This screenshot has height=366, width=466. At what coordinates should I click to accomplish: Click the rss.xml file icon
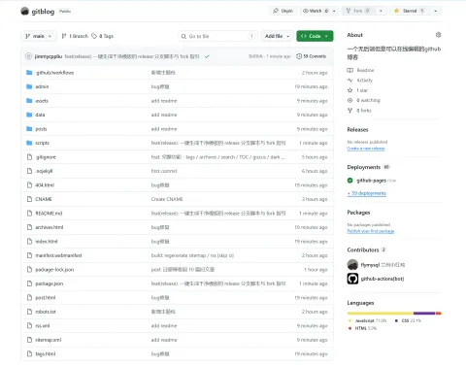pyautogui.click(x=29, y=326)
